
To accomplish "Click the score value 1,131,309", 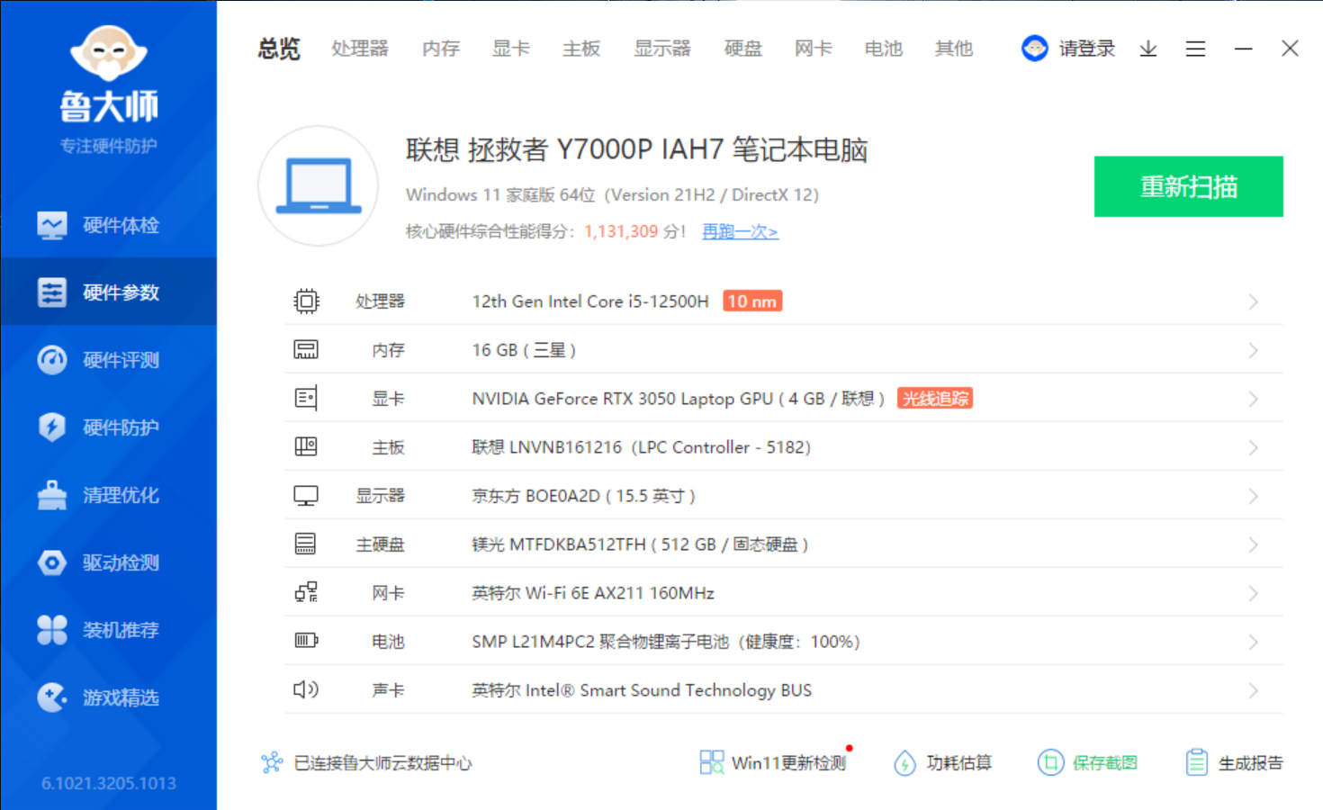I will coord(621,231).
